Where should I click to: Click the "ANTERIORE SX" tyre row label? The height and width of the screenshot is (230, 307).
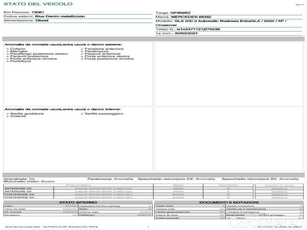click(18, 191)
